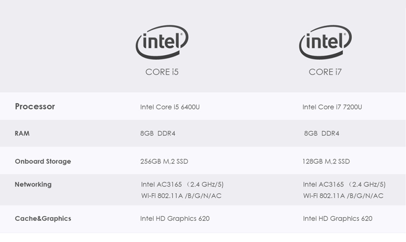406x242 pixels.
Task: Click the 256GB M.2 SSD storage value
Action: point(164,161)
